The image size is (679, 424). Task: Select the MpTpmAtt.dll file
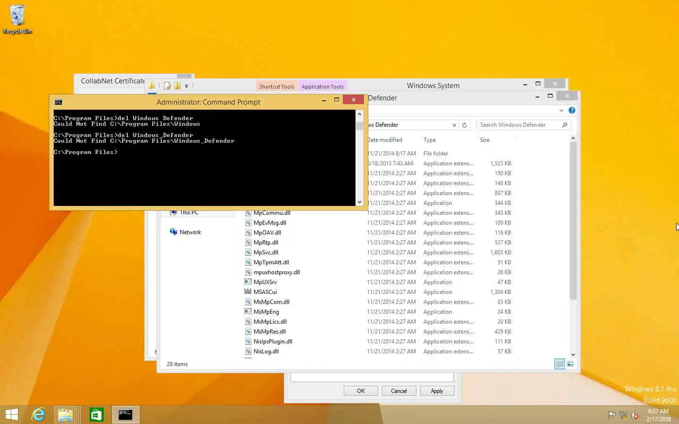tap(271, 262)
